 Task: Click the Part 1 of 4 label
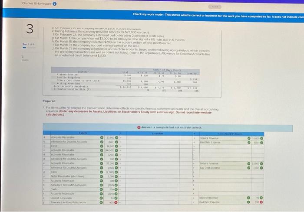(x=28, y=44)
